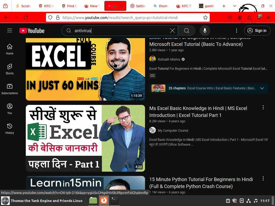
Task: Clear the search box with the X icon
Action: pos(172,31)
